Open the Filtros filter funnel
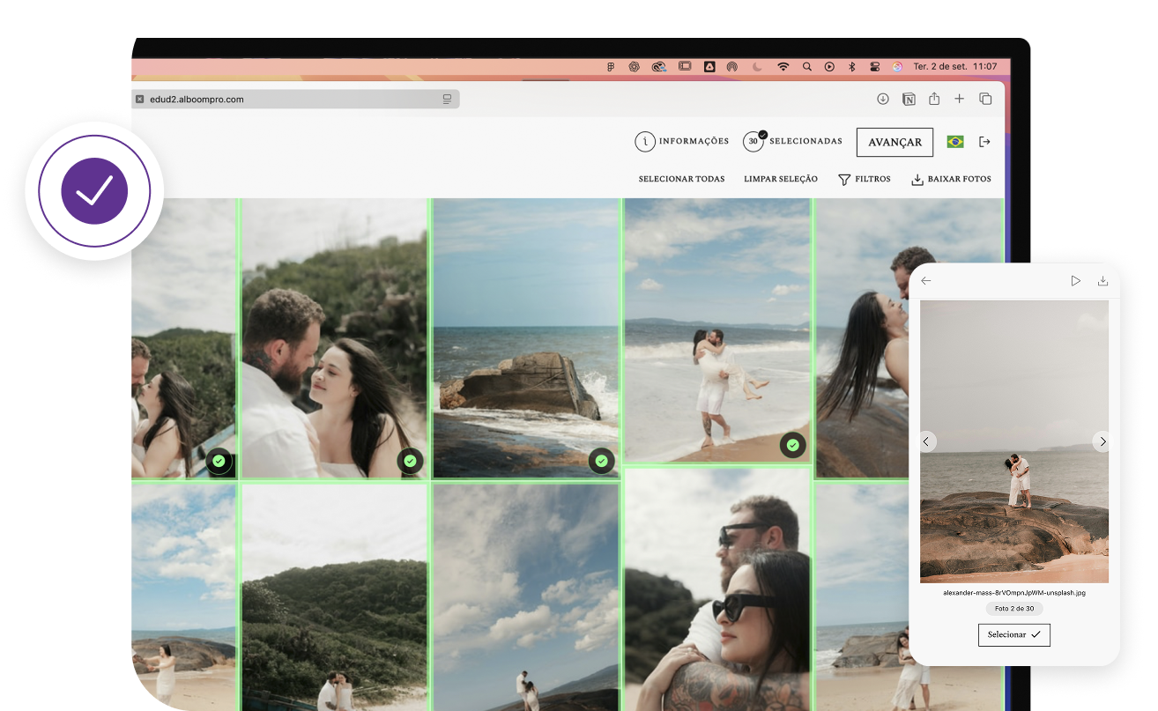The image size is (1158, 711). coord(843,180)
